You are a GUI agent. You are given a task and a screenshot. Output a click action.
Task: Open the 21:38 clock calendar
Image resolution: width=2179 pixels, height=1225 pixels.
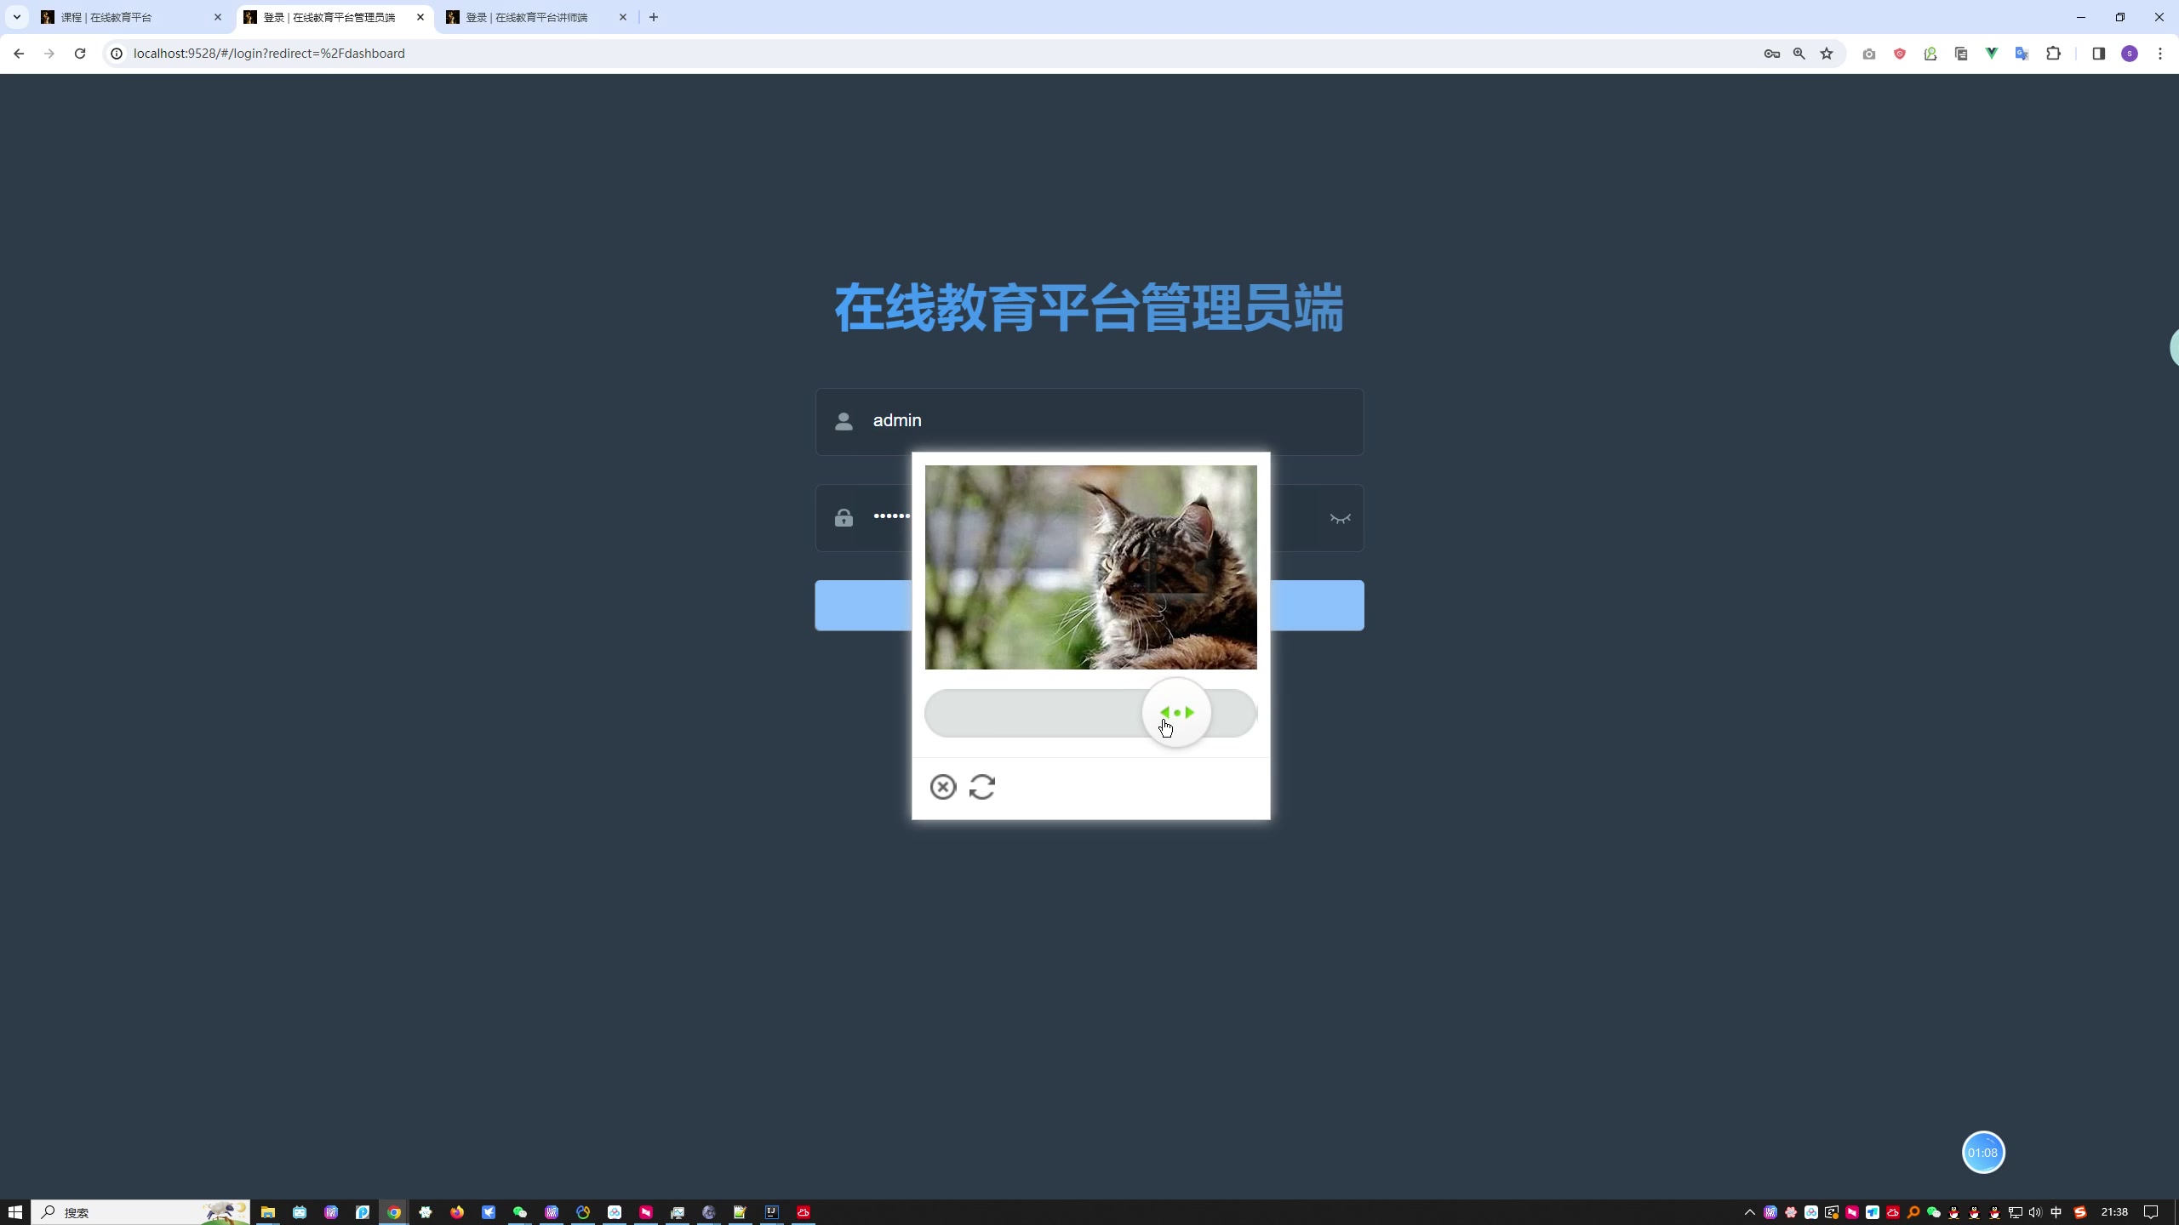(x=2114, y=1212)
